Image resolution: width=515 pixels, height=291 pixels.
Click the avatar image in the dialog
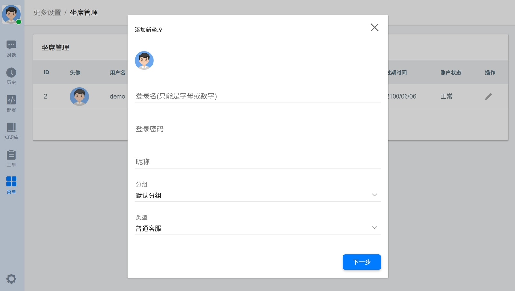[x=144, y=60]
